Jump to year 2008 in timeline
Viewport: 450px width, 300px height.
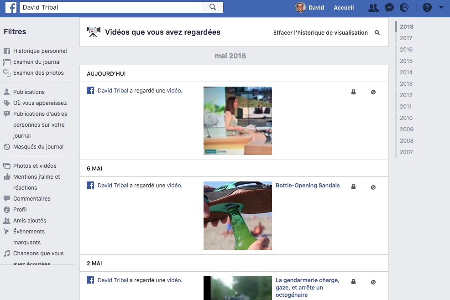click(x=407, y=141)
